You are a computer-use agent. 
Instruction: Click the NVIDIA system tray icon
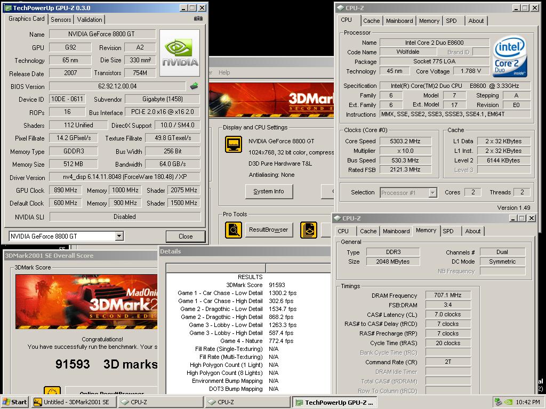click(x=508, y=402)
